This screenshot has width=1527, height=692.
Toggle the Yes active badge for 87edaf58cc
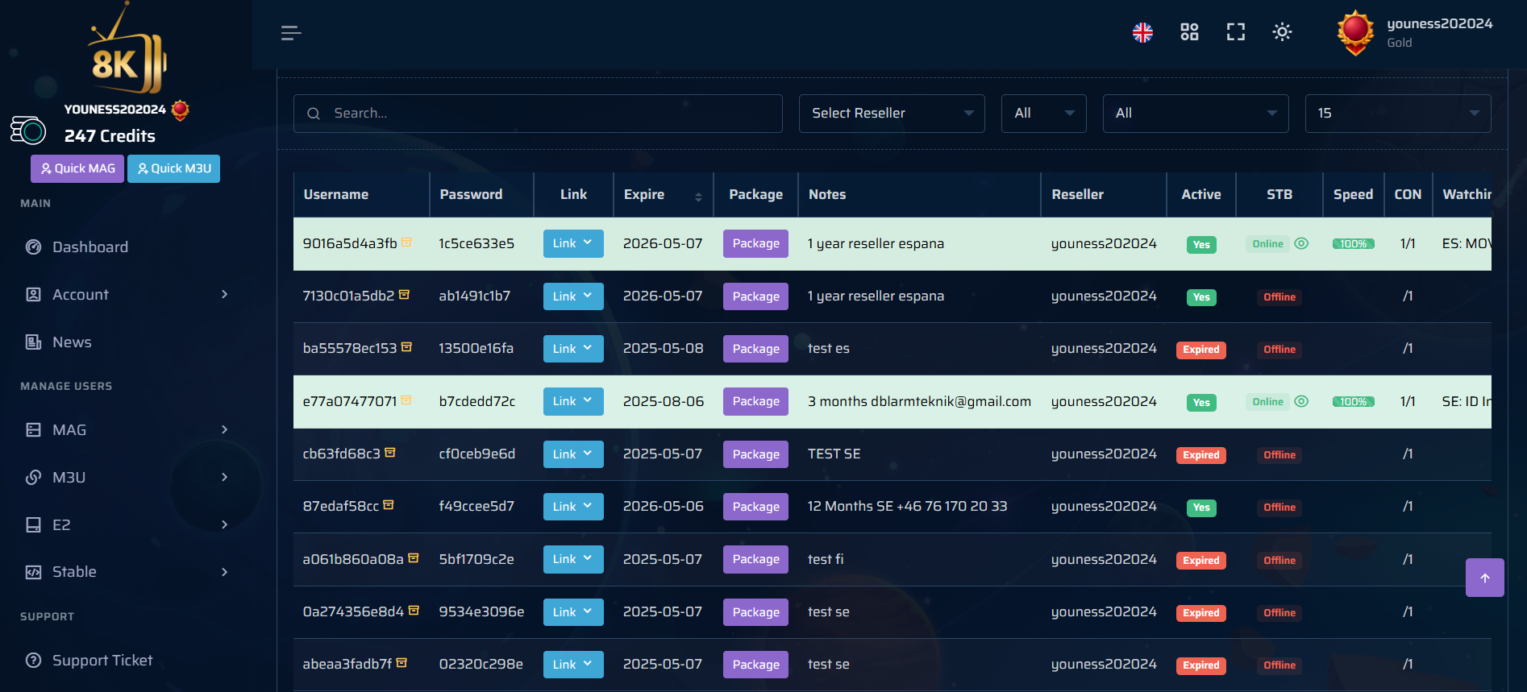click(x=1201, y=508)
